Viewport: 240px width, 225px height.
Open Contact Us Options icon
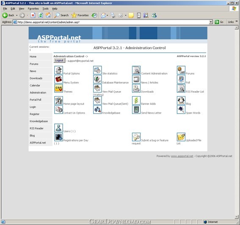click(58, 109)
